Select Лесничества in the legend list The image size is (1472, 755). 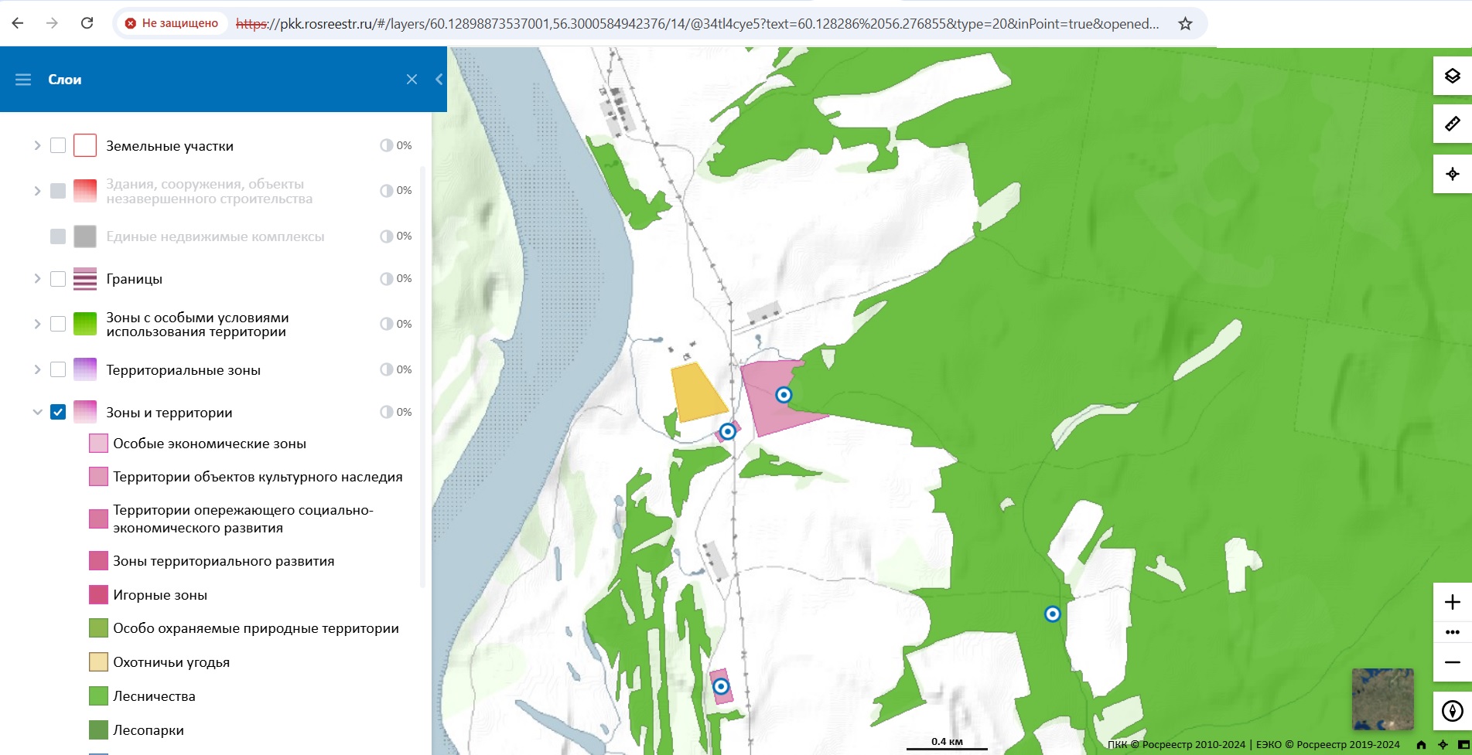[x=154, y=696]
